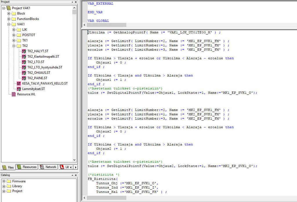297x202 pixels.
Task: Expand the POISTOT folder node
Action: tap(14, 35)
